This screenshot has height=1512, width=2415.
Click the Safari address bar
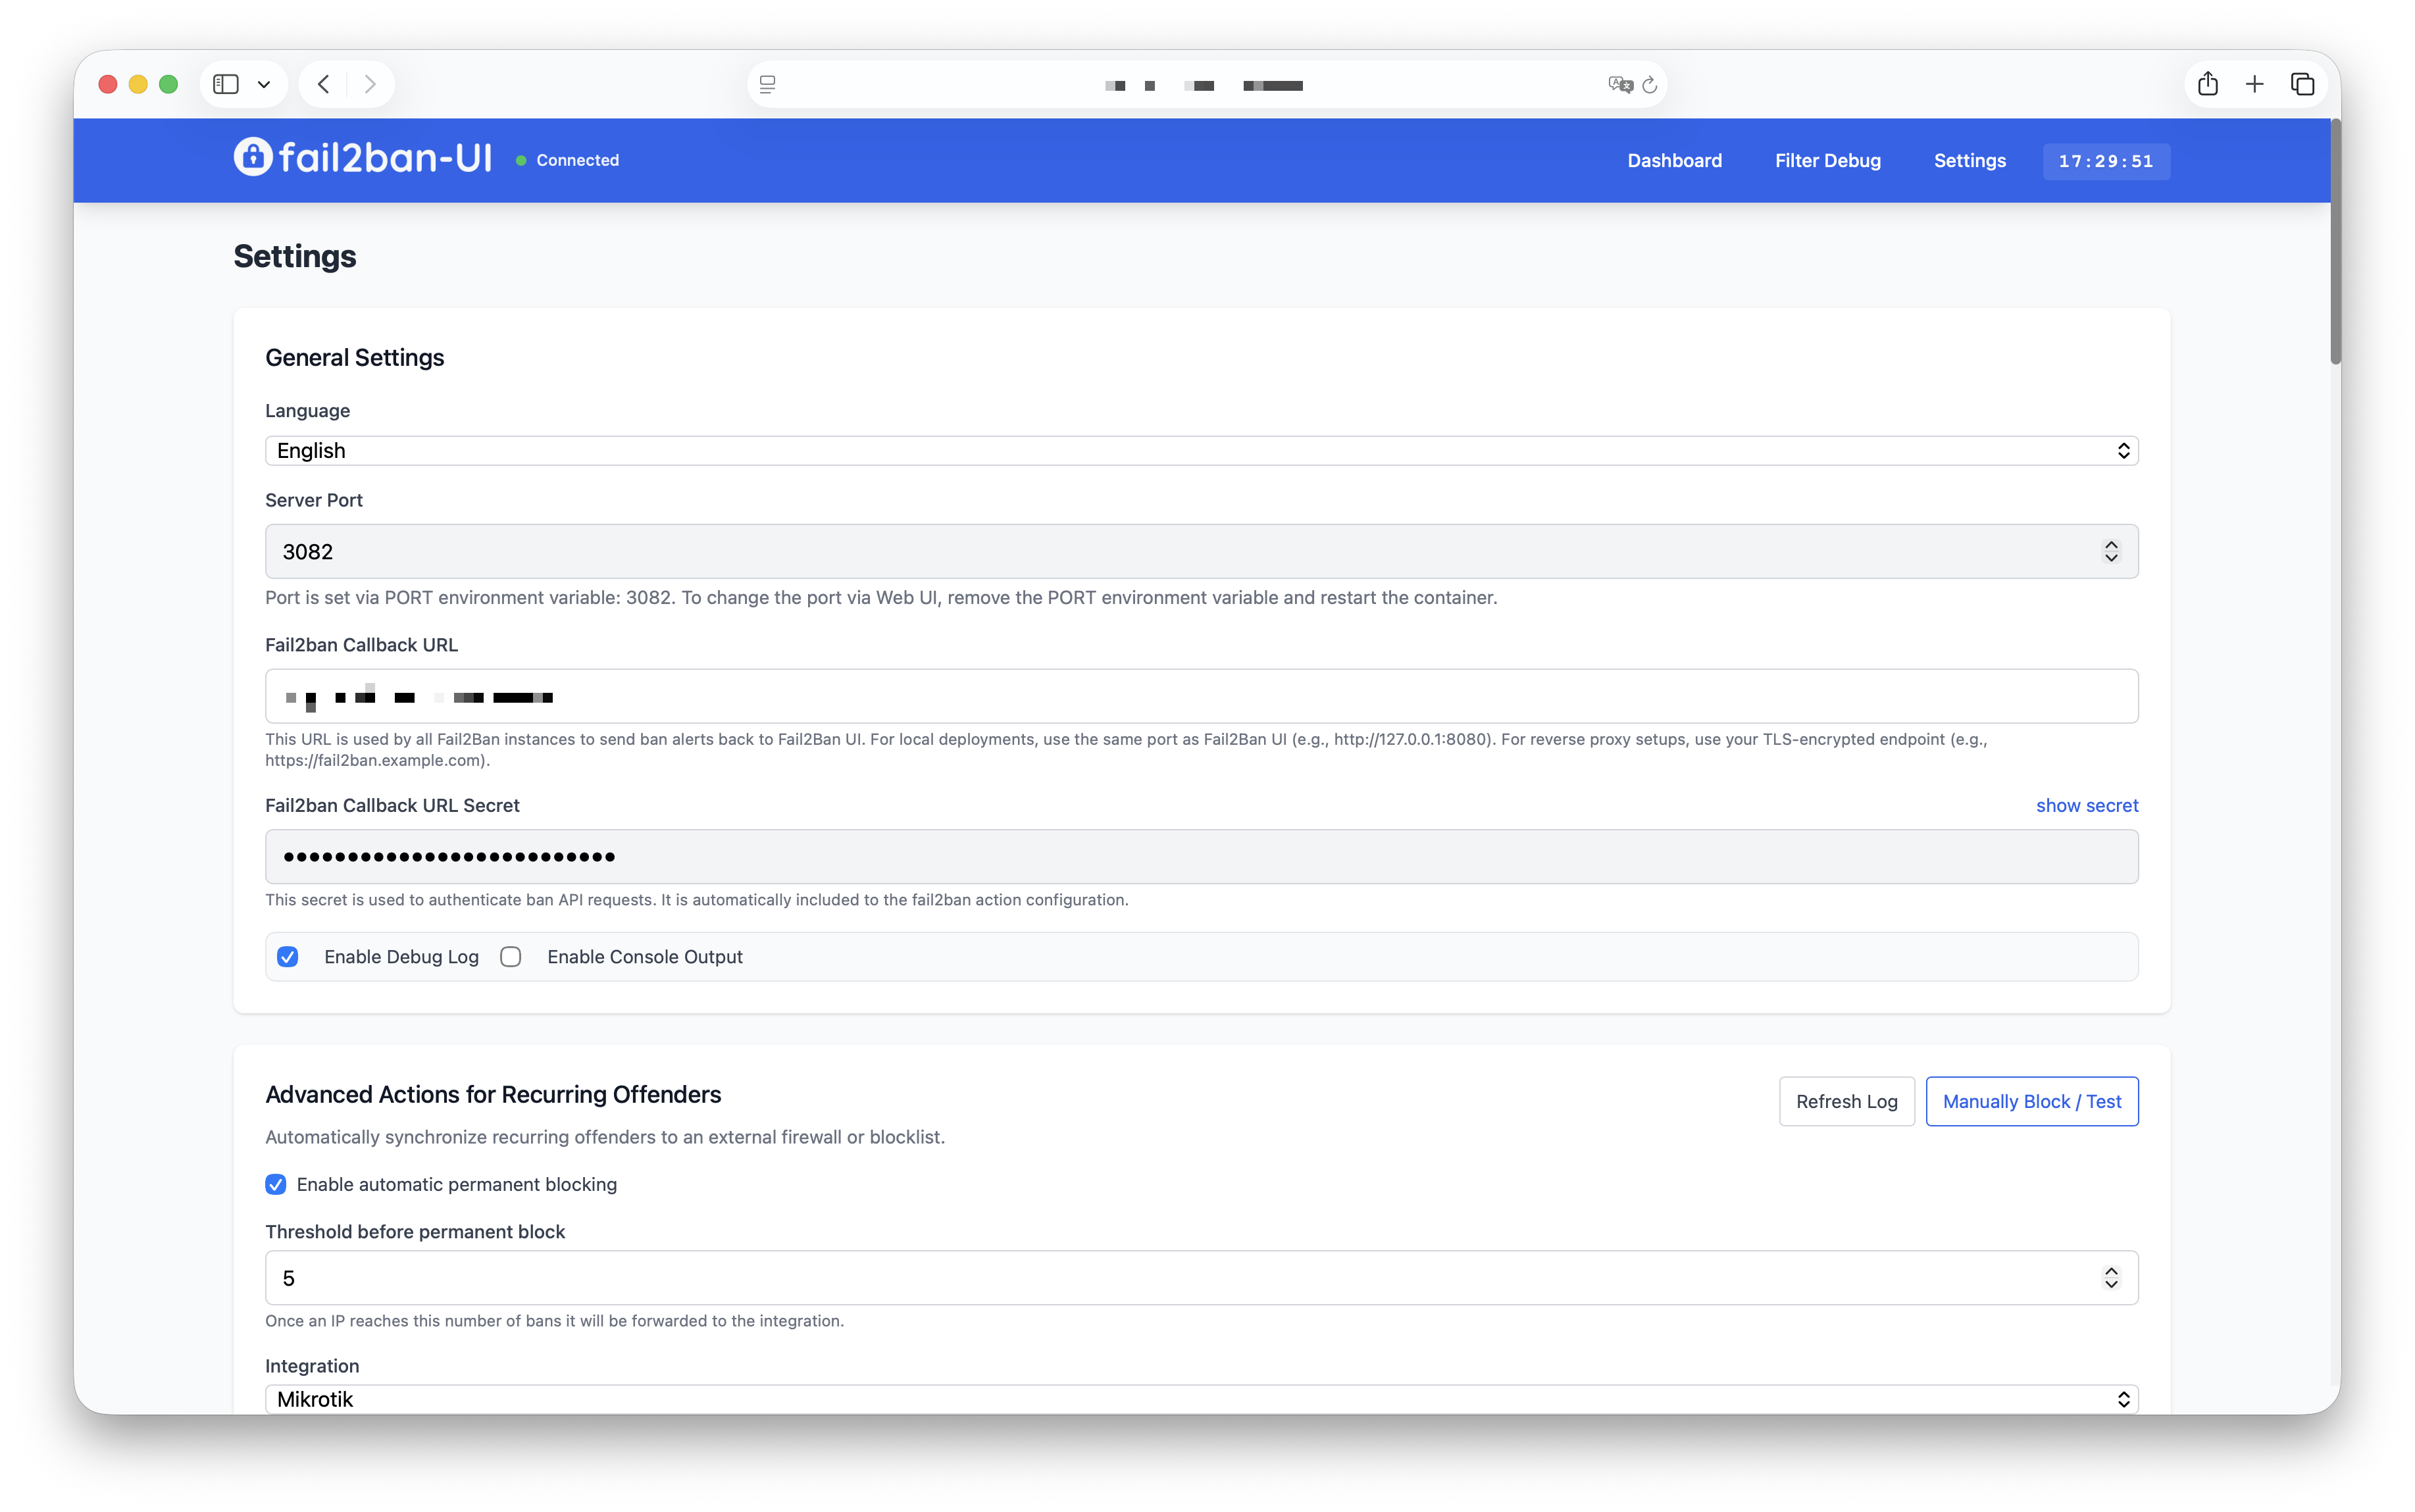(x=1207, y=85)
